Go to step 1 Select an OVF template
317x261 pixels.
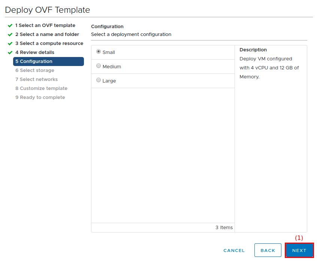coord(45,25)
